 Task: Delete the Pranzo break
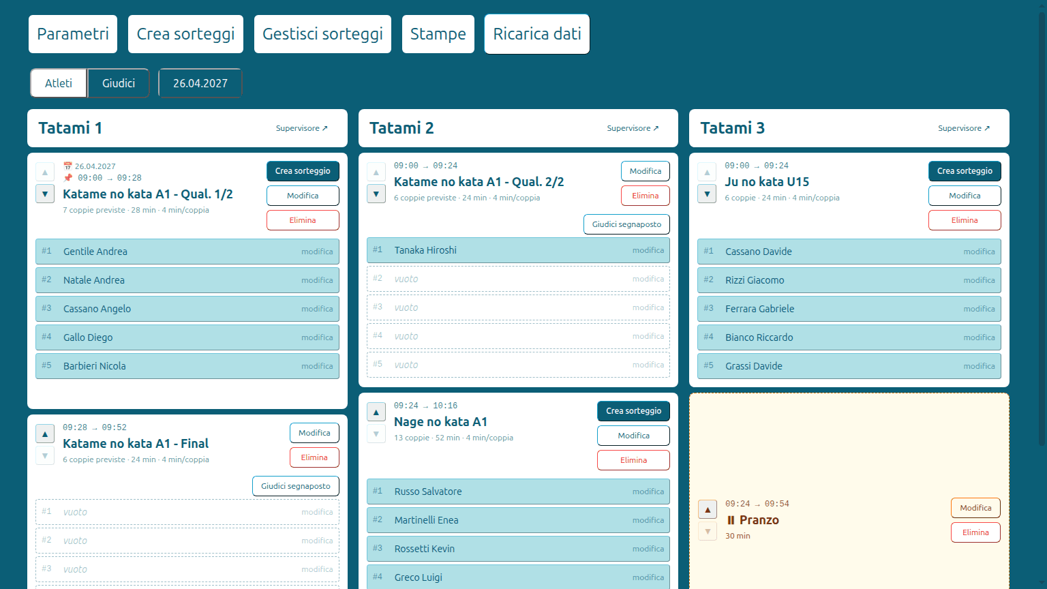(975, 532)
